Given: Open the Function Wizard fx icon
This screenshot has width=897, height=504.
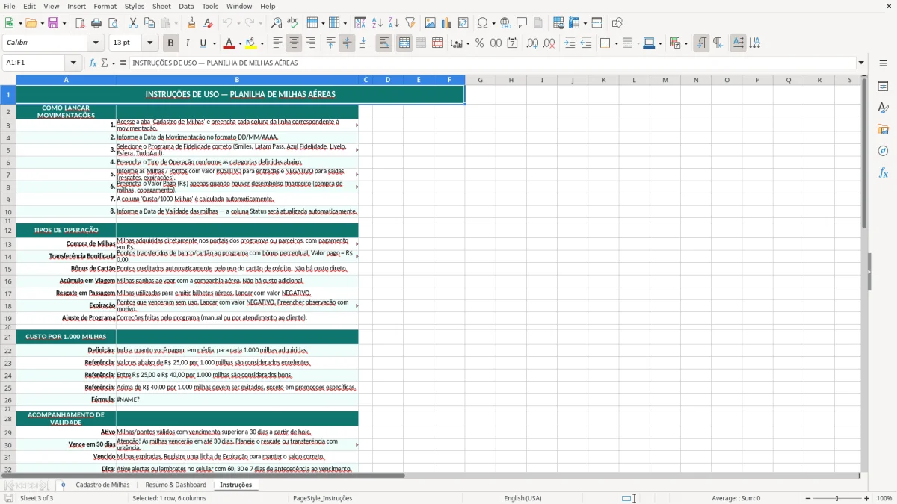Looking at the screenshot, I should pos(93,63).
